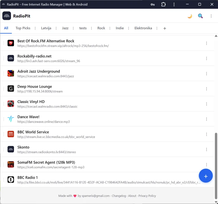Open options menu for Indie tab
Image resolution: width=218 pixels, height=204 pixels.
(x=129, y=28)
